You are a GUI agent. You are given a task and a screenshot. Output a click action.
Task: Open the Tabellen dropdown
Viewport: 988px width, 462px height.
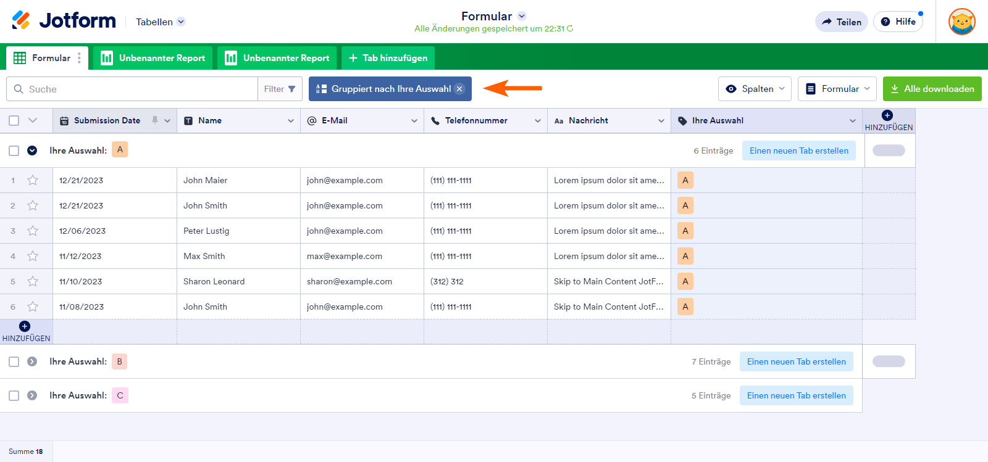[160, 22]
